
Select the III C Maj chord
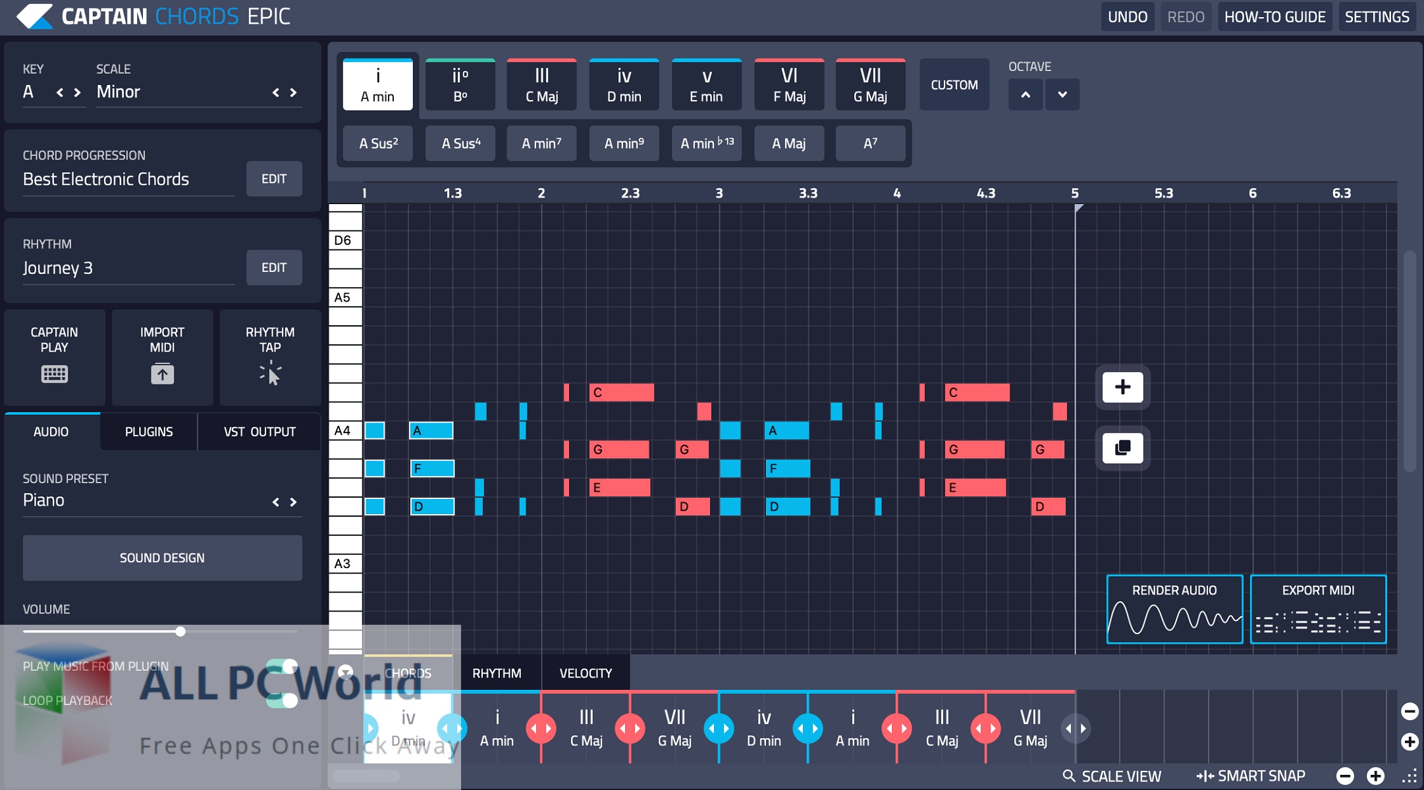(541, 84)
